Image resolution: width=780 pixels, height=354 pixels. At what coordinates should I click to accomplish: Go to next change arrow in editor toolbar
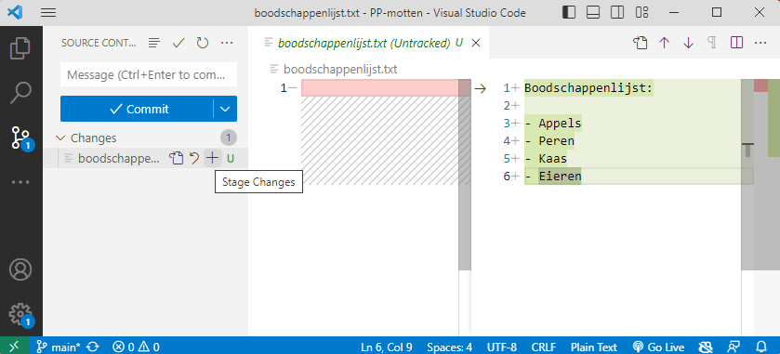coord(689,44)
